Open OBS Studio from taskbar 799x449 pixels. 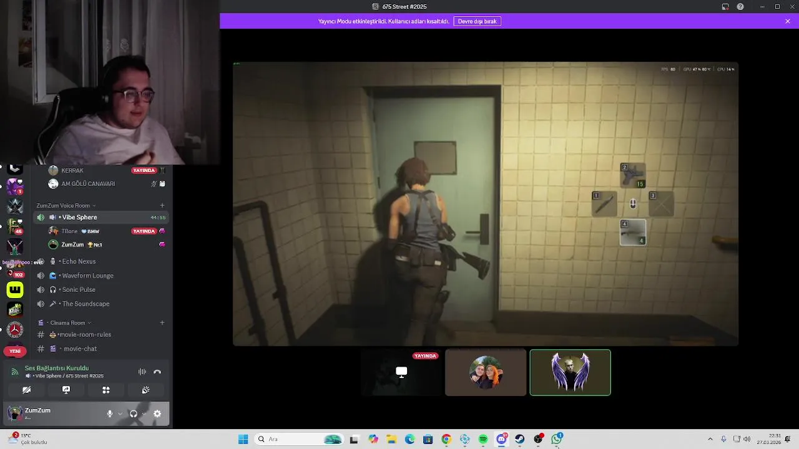[538, 439]
